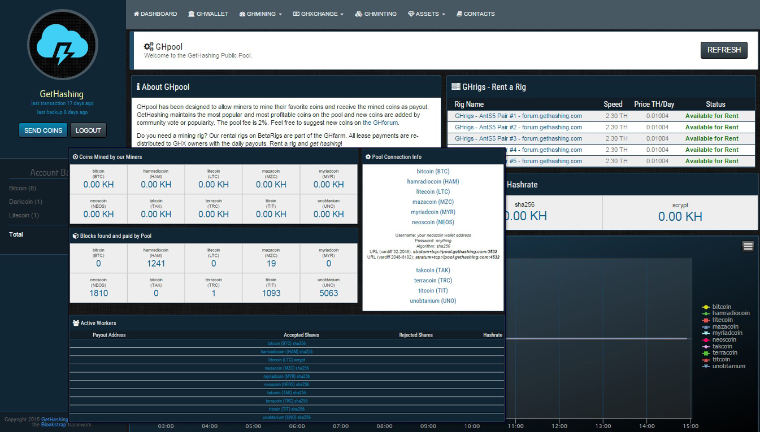This screenshot has height=432, width=760.
Task: Expand hamradiocoin (HAM) pool connection info
Action: coord(433,181)
